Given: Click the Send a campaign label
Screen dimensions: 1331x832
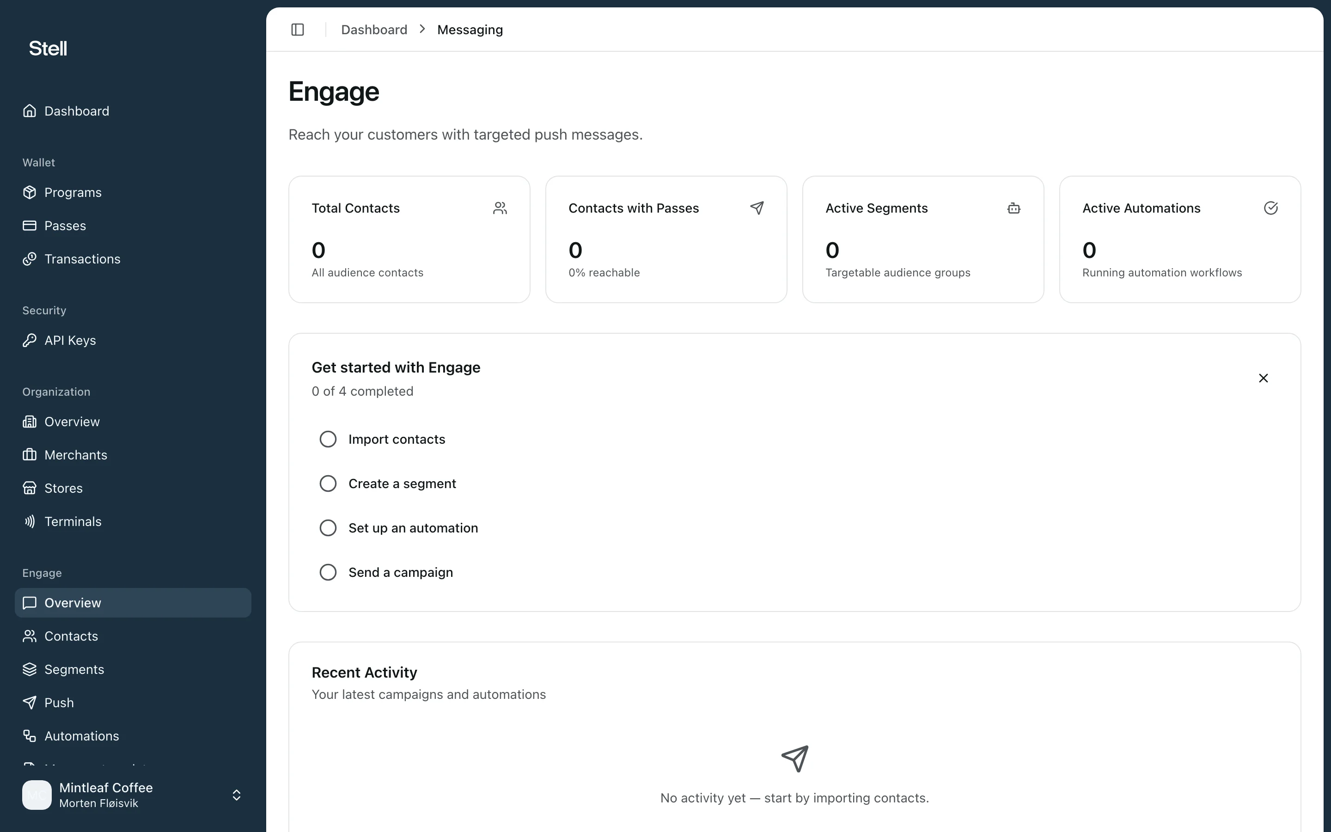Looking at the screenshot, I should pos(400,572).
